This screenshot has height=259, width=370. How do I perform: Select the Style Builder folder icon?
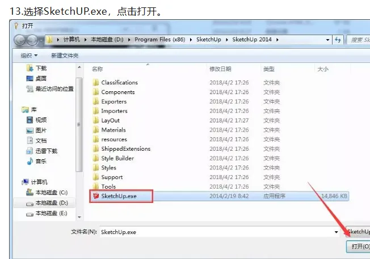pyautogui.click(x=95, y=158)
